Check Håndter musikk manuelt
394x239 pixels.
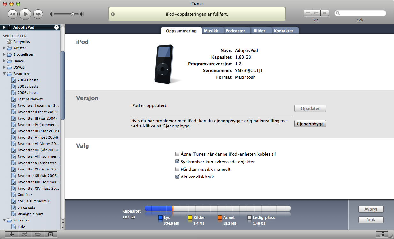(178, 169)
